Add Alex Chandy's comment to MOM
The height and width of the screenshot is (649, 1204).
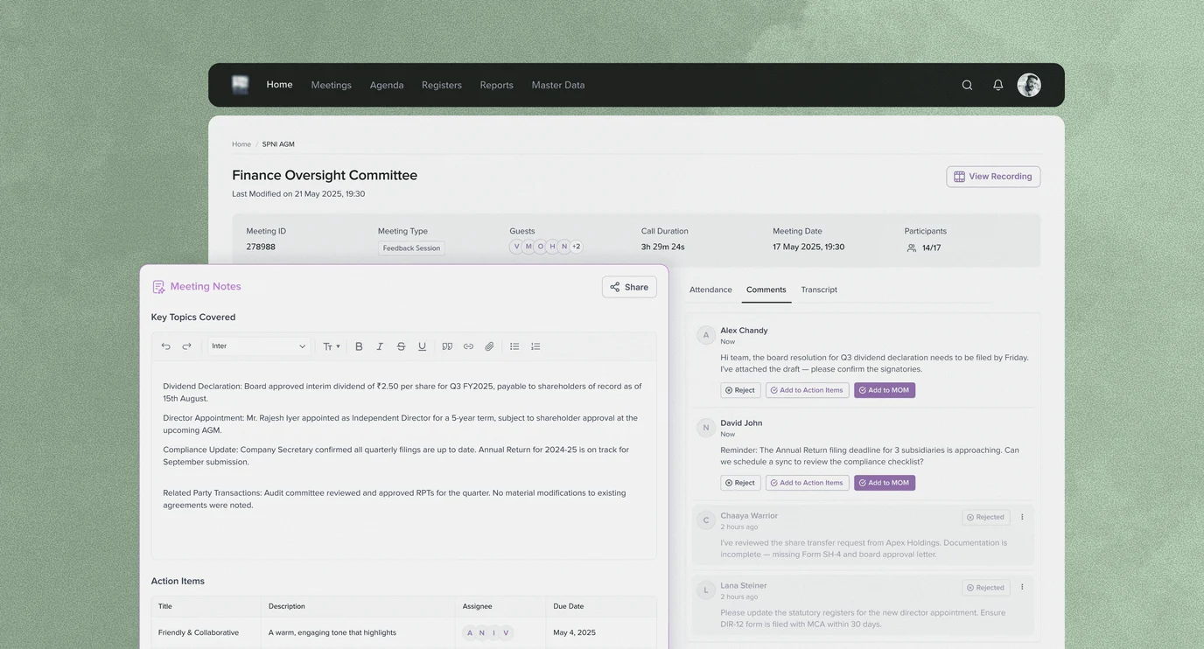coord(885,390)
